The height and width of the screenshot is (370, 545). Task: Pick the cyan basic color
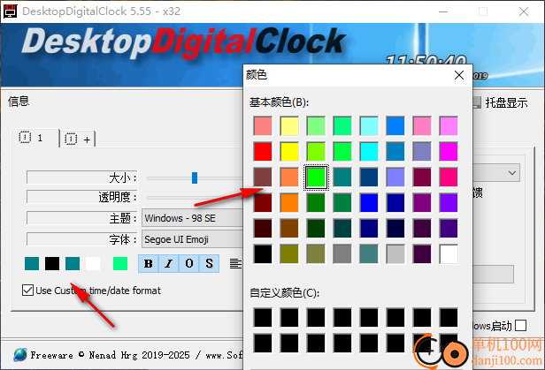coord(369,152)
